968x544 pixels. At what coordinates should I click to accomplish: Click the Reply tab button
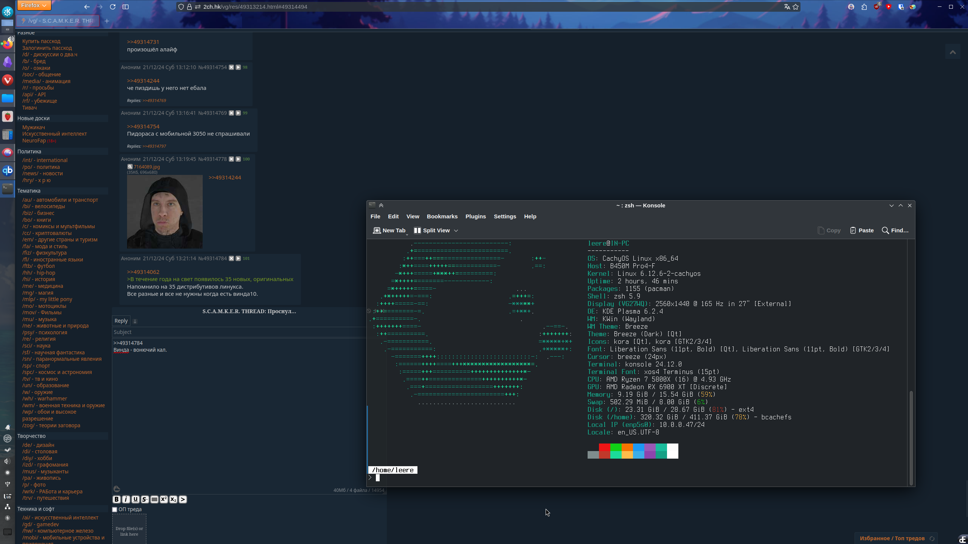121,321
